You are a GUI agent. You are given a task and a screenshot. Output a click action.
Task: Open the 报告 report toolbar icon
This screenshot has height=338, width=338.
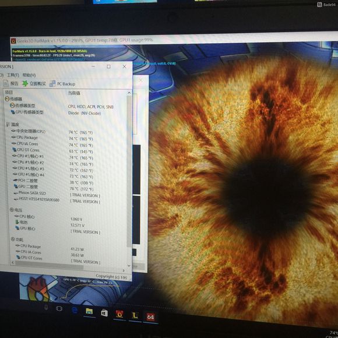coord(6,83)
